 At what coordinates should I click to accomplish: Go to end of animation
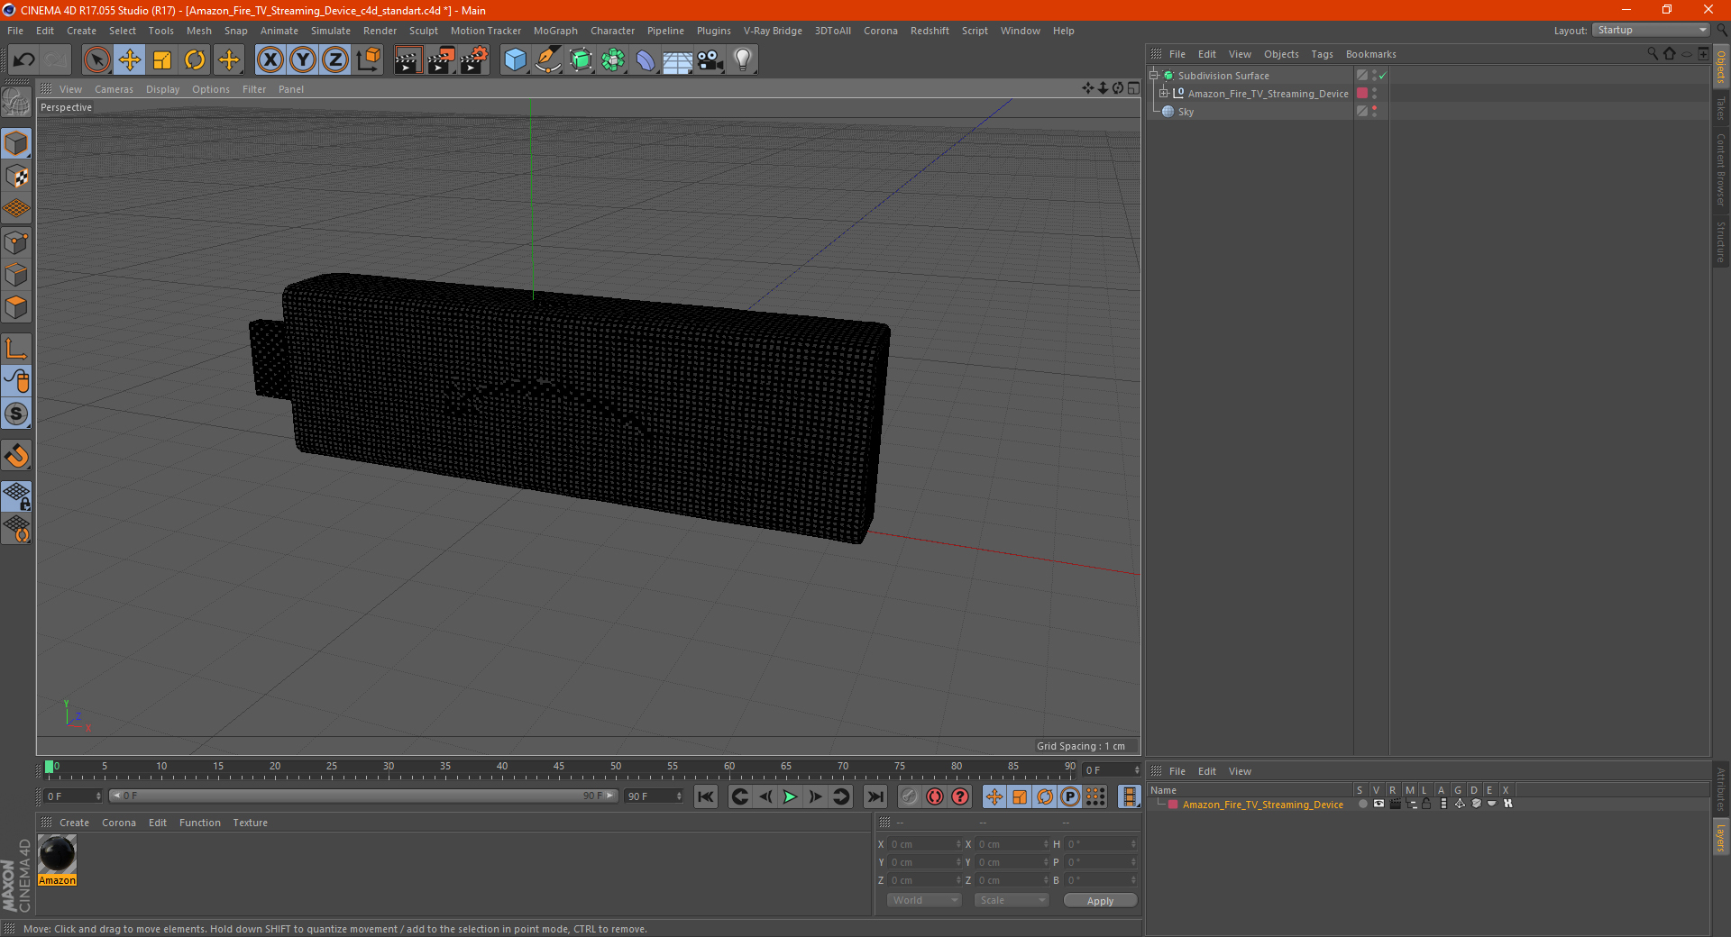click(x=875, y=796)
